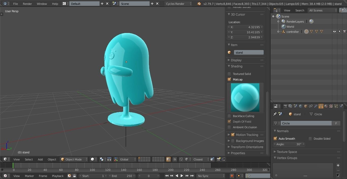Toggle the 3D manipulator widget icon
347x179 pixels.
point(116,159)
